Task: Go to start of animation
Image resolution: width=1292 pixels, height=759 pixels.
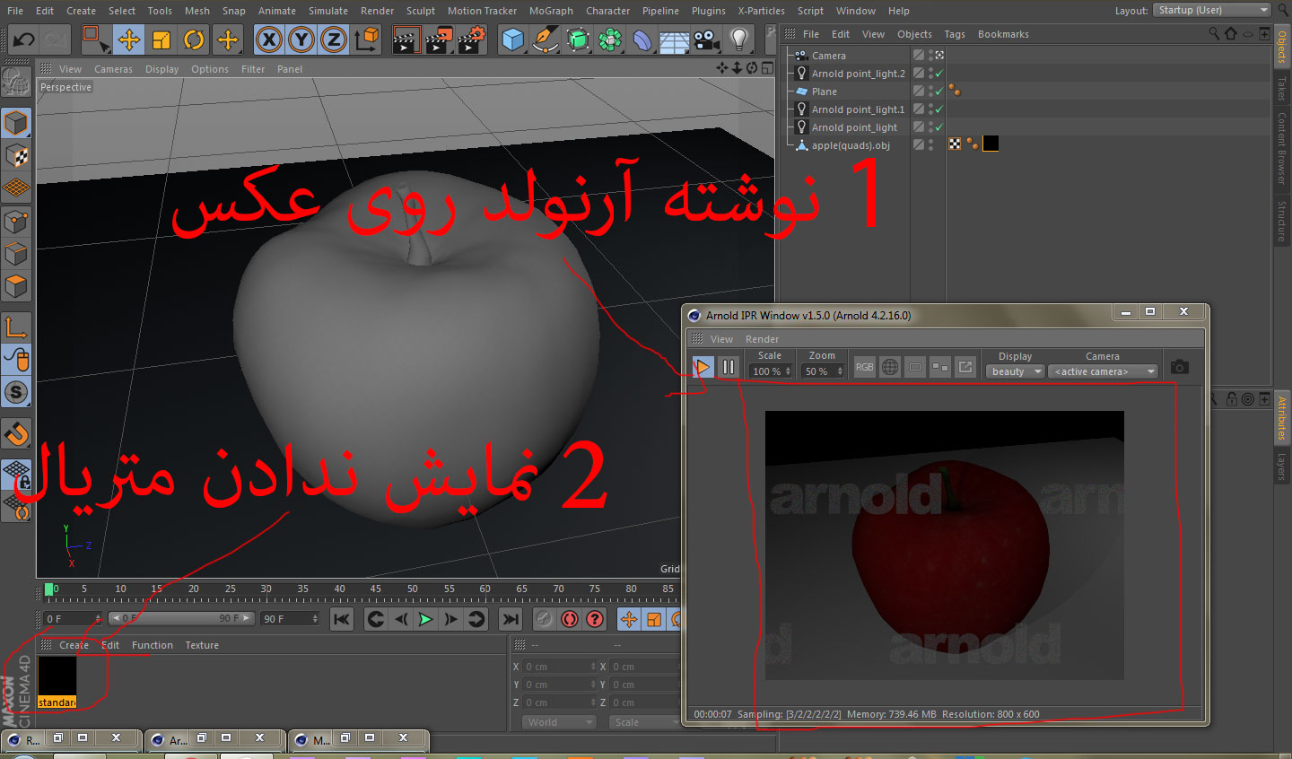Action: pyautogui.click(x=342, y=619)
